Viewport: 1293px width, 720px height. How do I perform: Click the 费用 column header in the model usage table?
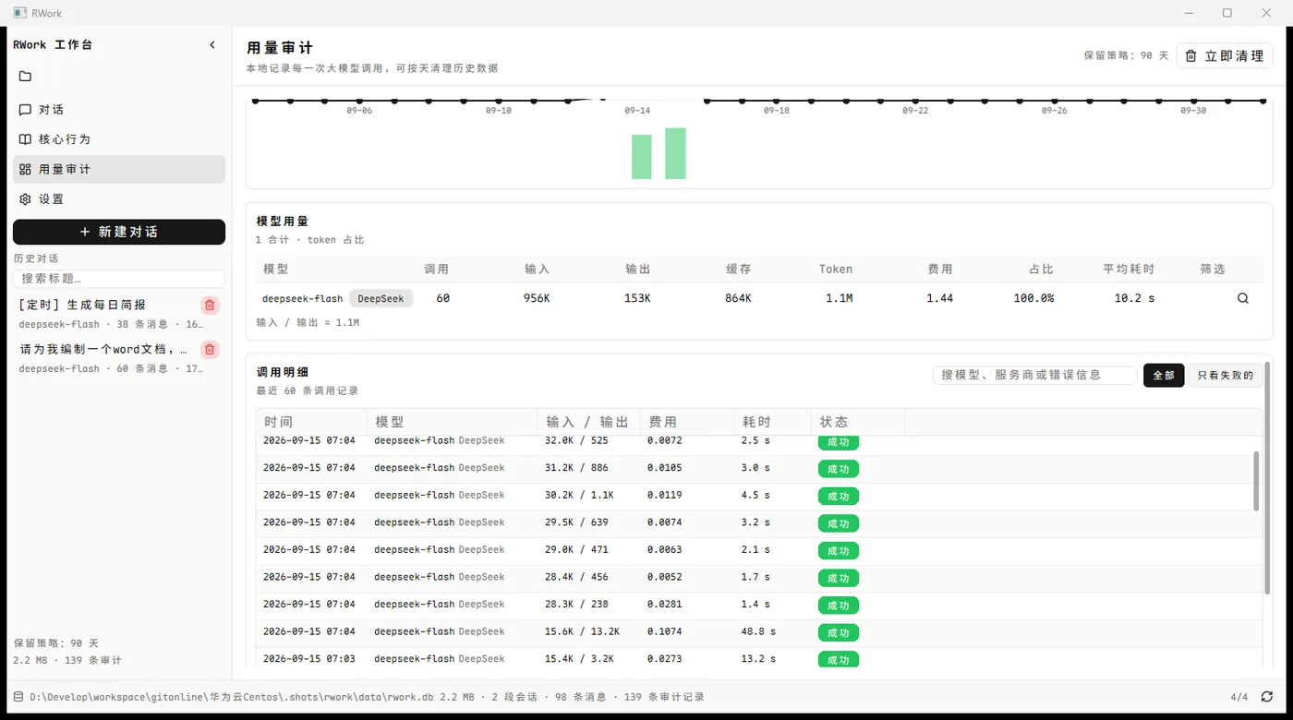point(940,269)
